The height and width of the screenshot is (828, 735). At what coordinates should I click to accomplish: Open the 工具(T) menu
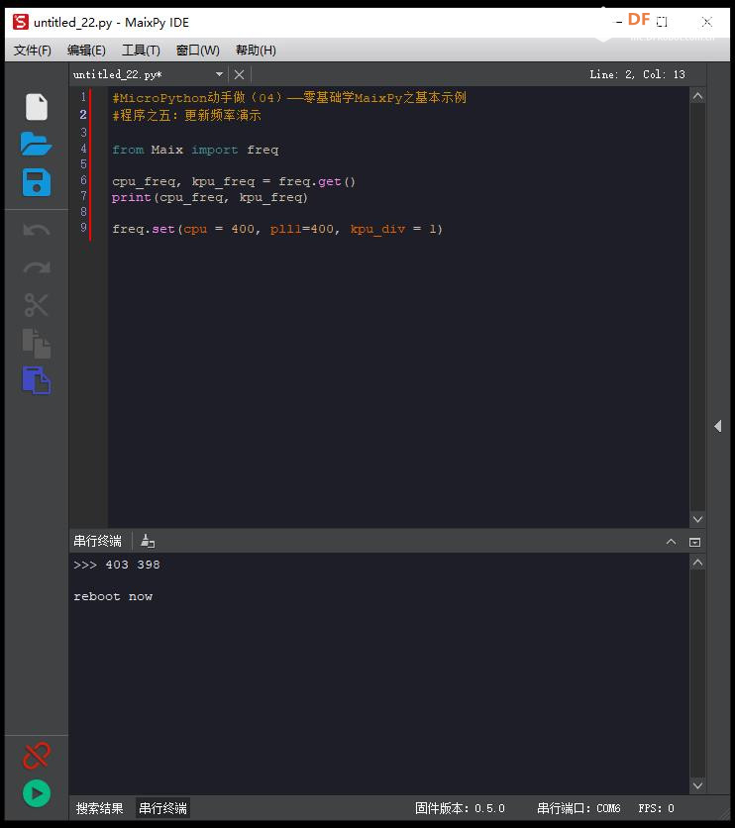[x=141, y=51]
